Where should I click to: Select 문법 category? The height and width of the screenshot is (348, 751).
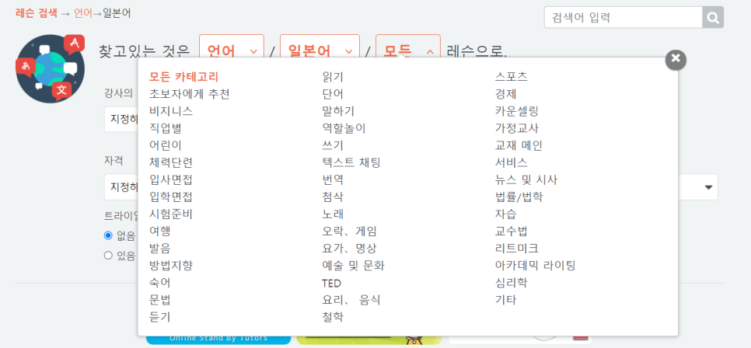160,300
